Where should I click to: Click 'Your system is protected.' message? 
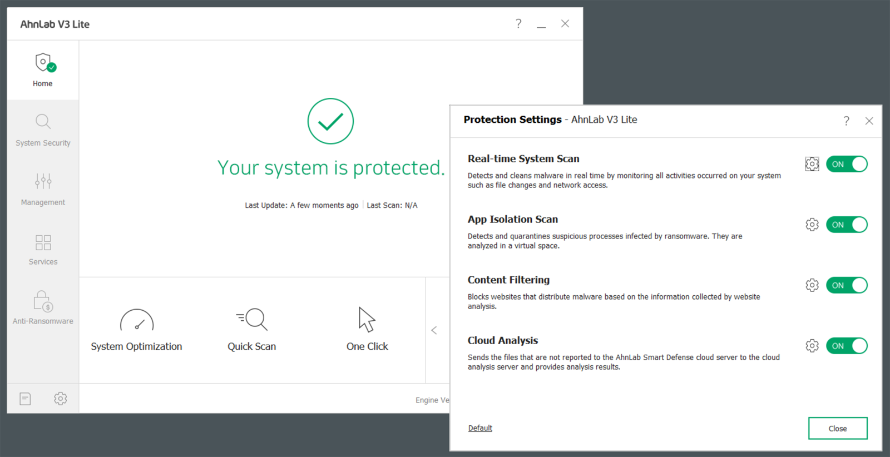coord(332,168)
